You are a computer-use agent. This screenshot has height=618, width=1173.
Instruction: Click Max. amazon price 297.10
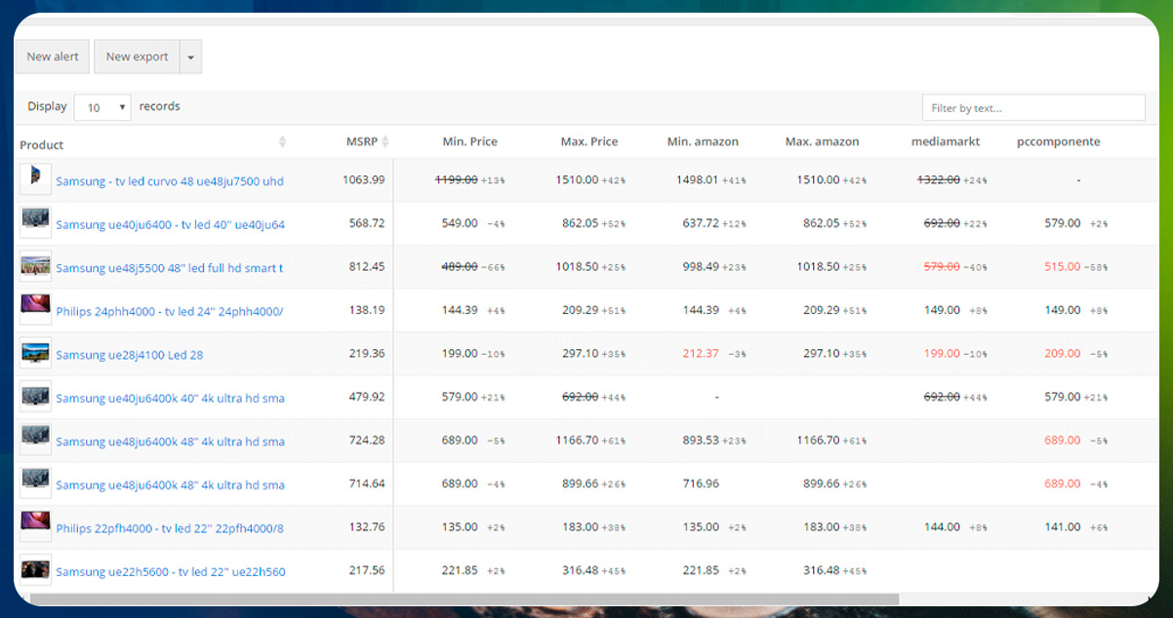coord(821,354)
